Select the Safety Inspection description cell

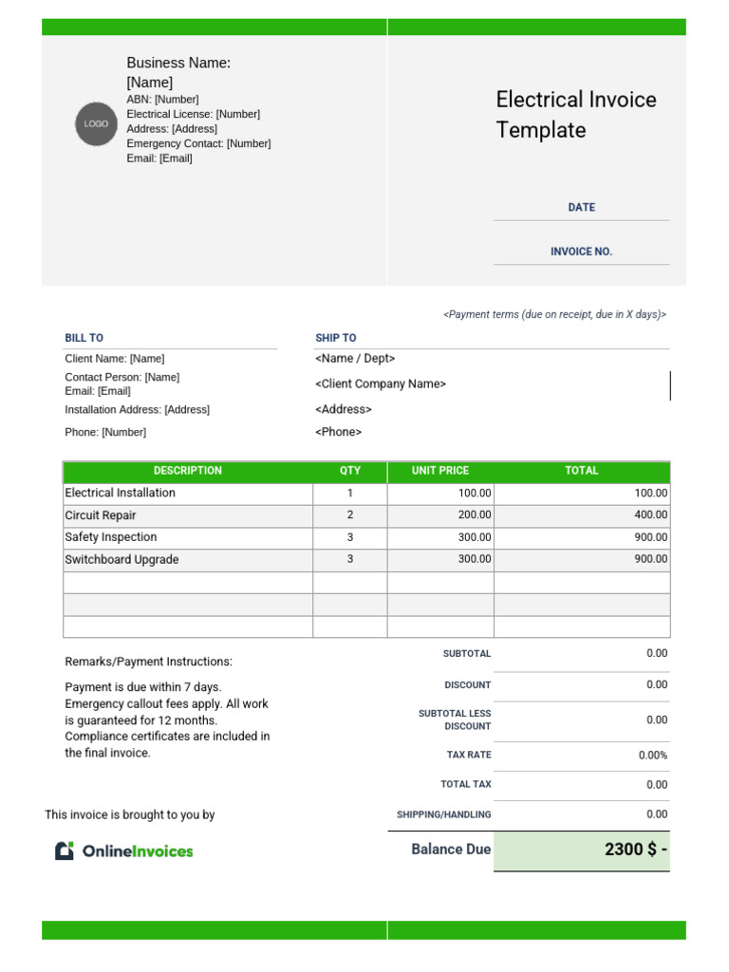(188, 537)
